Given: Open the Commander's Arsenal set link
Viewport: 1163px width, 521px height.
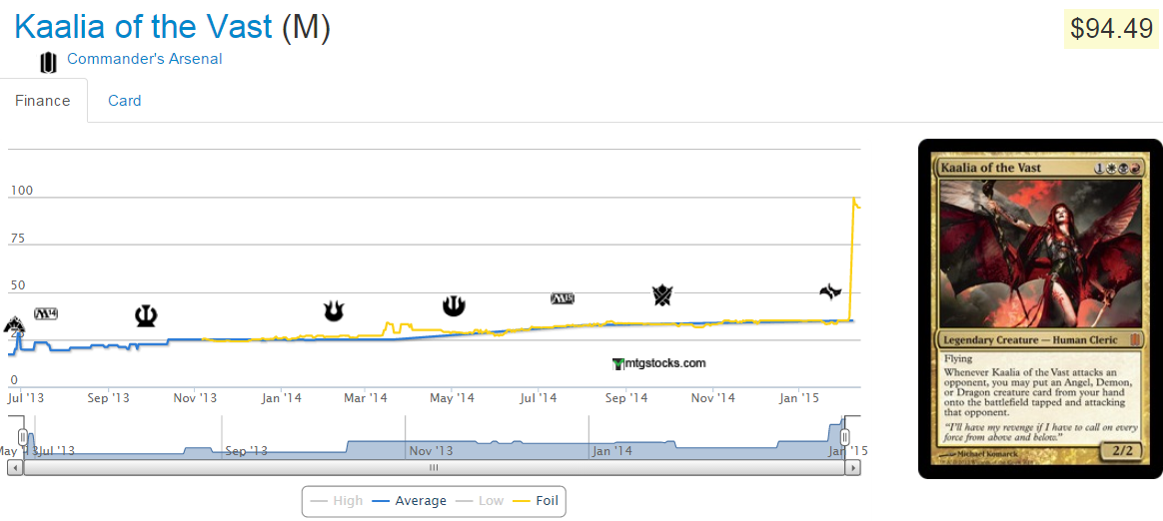Looking at the screenshot, I should [x=145, y=59].
